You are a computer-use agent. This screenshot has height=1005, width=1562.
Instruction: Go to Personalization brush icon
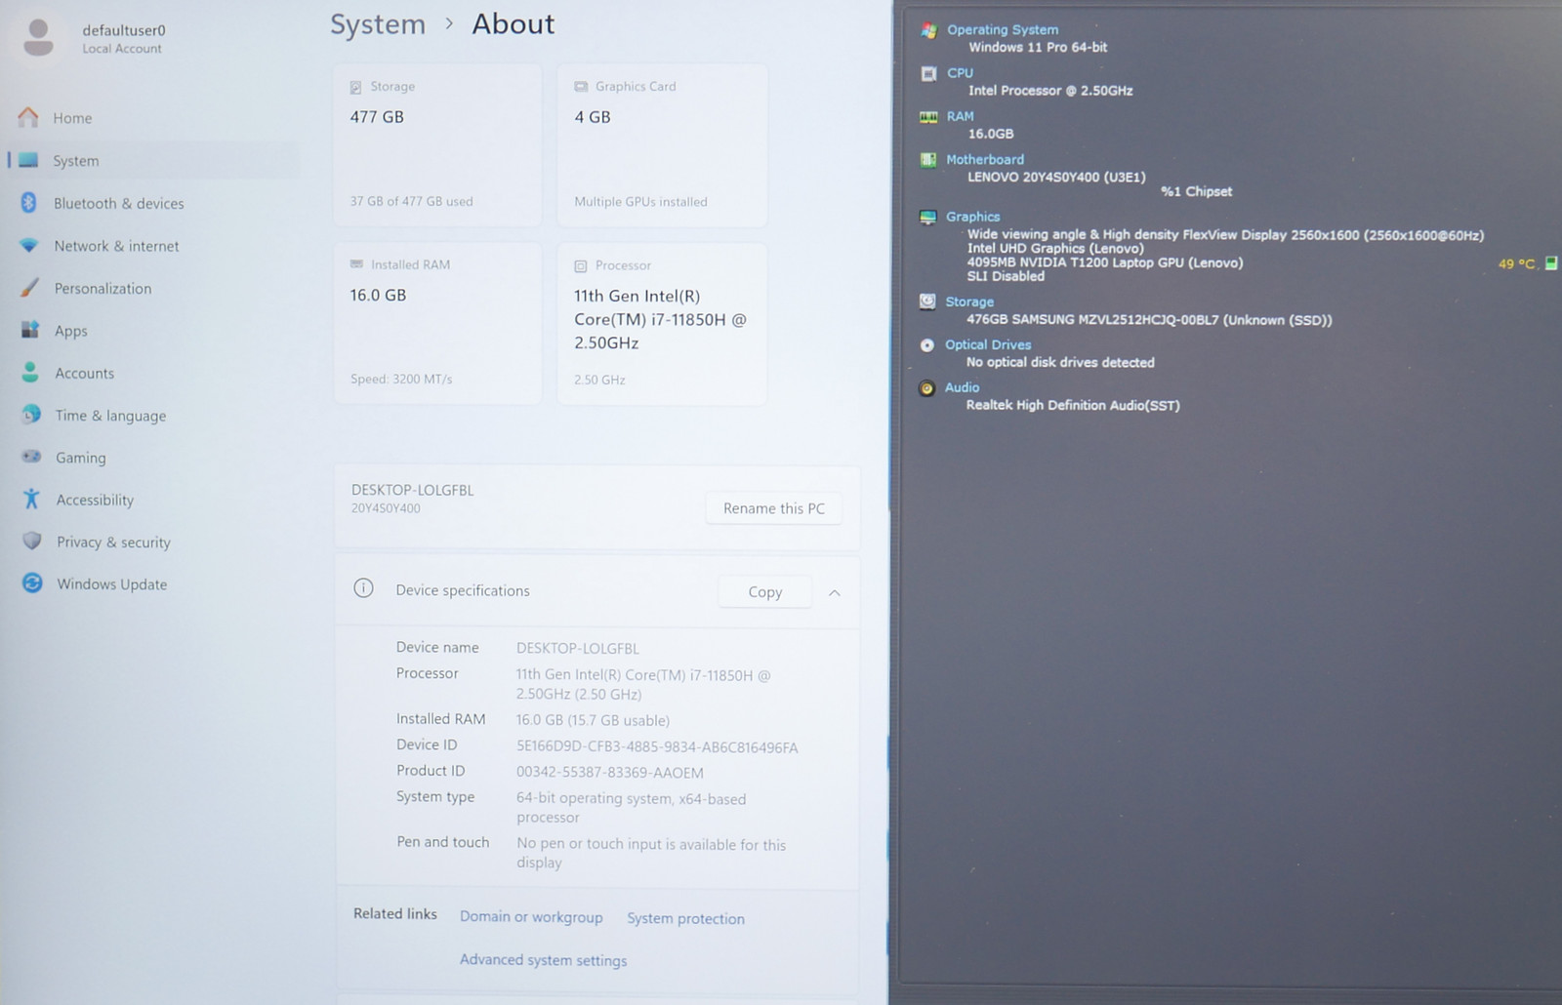(x=30, y=288)
